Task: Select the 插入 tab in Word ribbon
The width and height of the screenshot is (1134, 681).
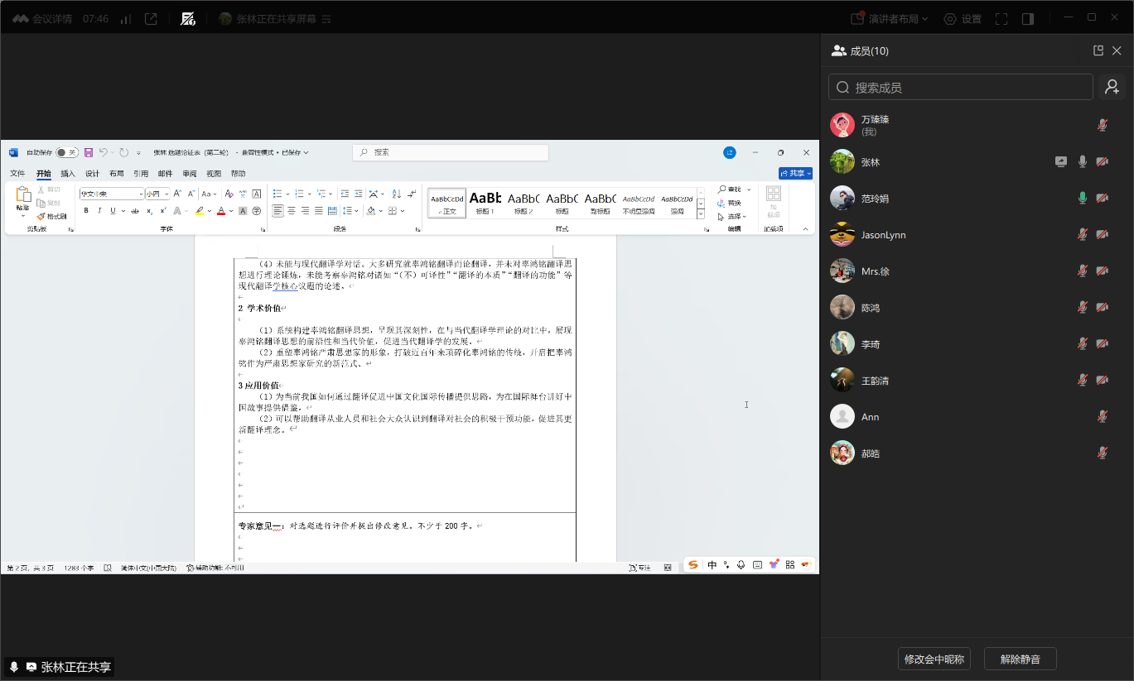Action: (x=68, y=174)
